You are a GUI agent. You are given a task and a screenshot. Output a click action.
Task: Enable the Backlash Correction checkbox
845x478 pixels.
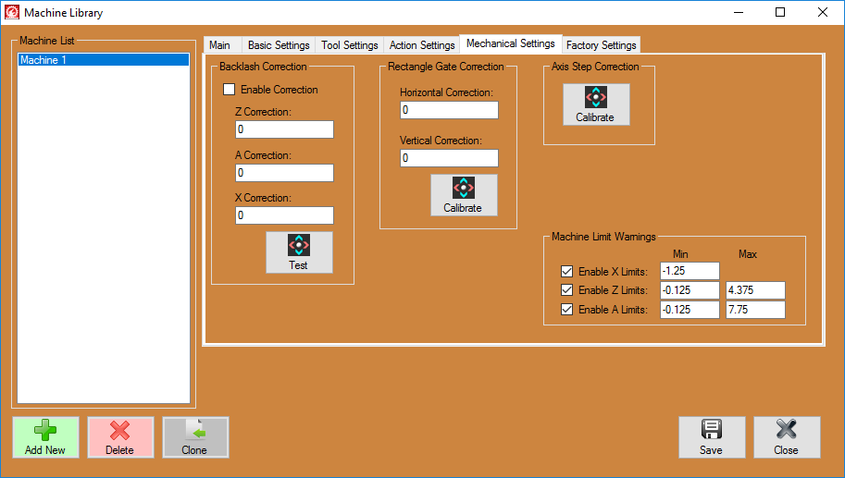pyautogui.click(x=230, y=90)
